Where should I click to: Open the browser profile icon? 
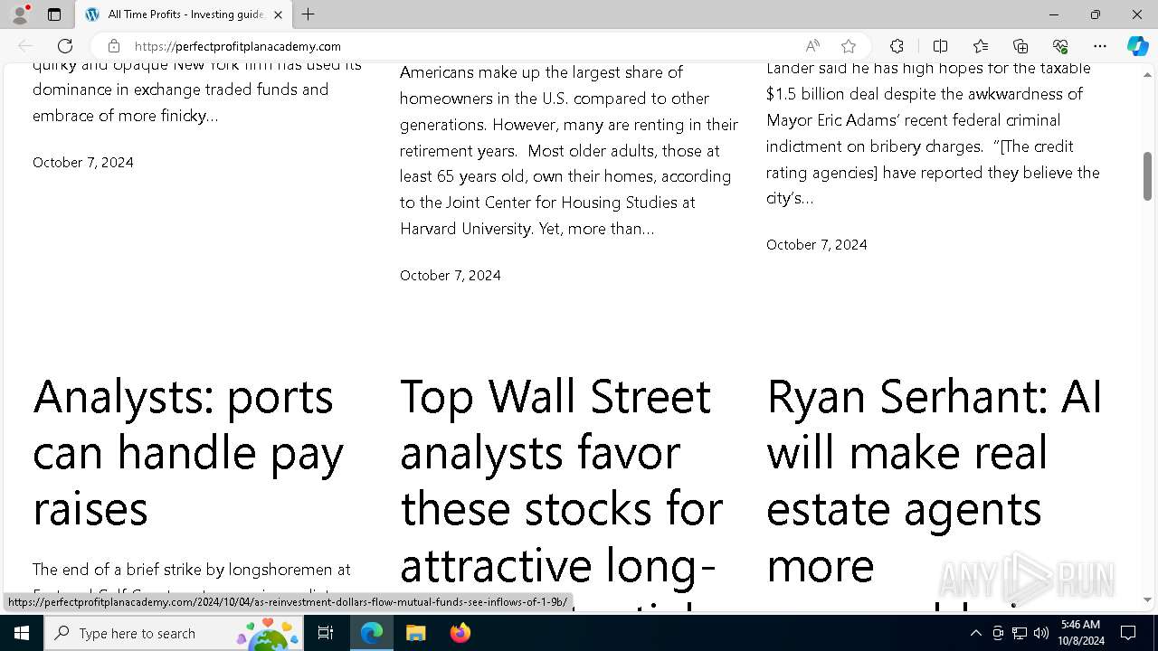[20, 14]
